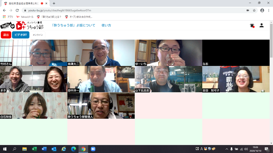The height and width of the screenshot is (153, 273).
Task: Click the site lock icon
Action: pos(25,10)
